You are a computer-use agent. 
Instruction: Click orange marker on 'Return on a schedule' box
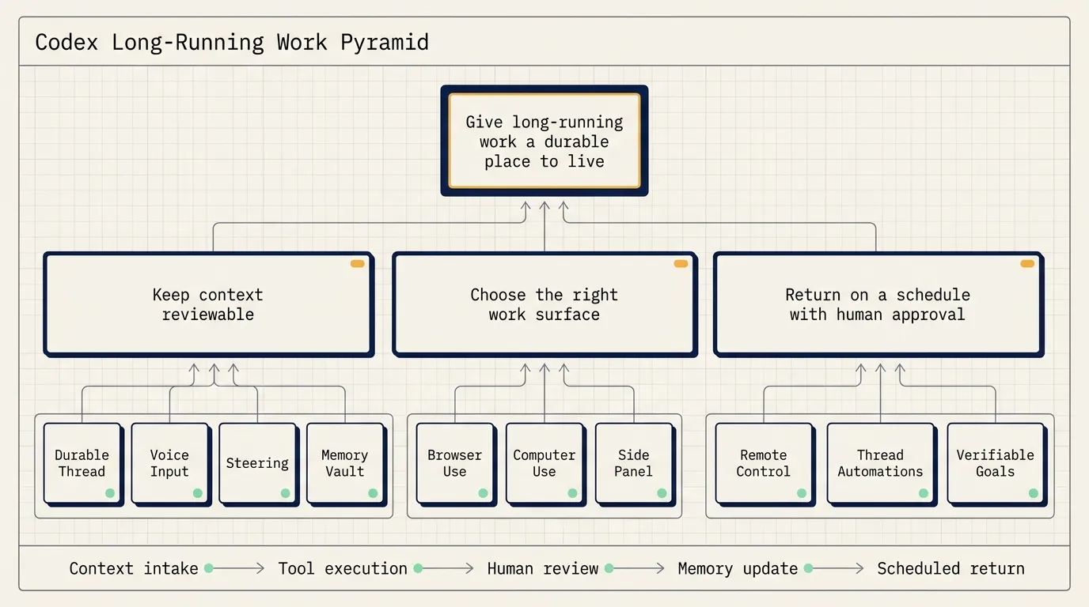(x=1027, y=264)
